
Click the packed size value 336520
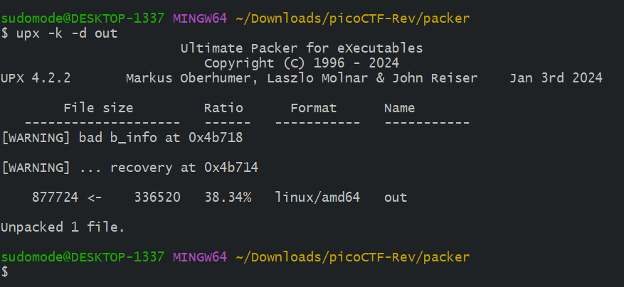(x=157, y=197)
